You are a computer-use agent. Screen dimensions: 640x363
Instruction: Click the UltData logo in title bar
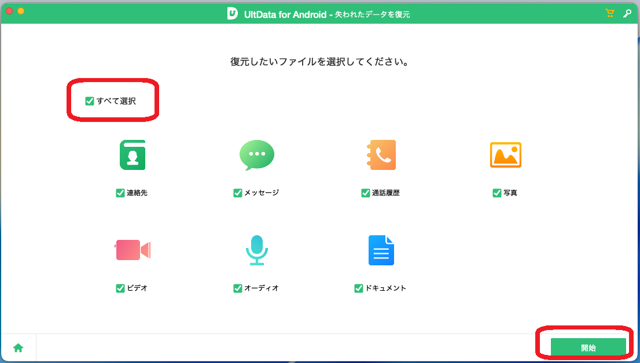[232, 13]
